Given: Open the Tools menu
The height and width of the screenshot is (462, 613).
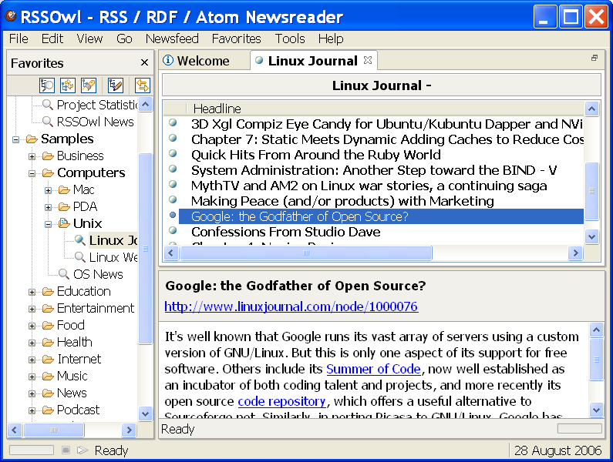Looking at the screenshot, I should 290,38.
